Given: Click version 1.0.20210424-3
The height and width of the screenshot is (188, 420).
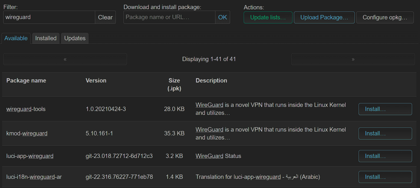Looking at the screenshot, I should point(105,109).
